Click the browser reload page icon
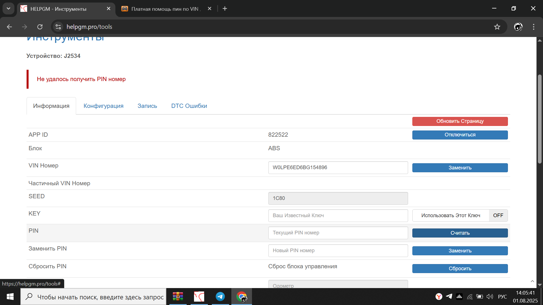 (x=40, y=27)
